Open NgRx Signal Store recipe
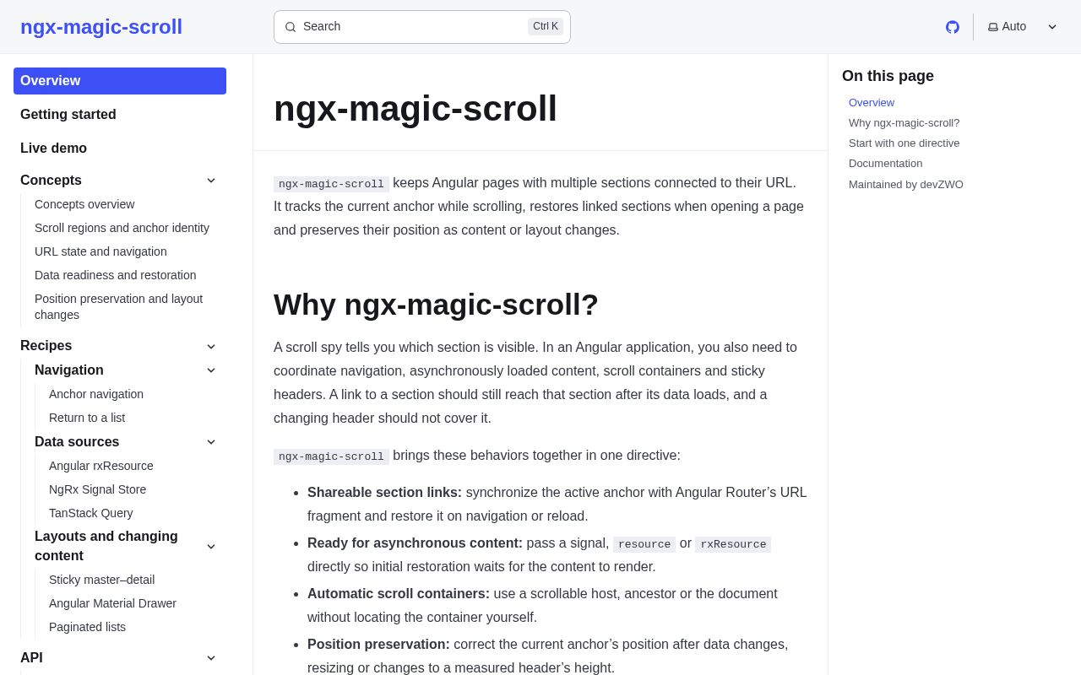1081x675 pixels. (x=97, y=489)
